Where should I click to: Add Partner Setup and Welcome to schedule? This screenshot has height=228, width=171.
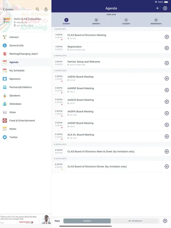coord(167,63)
